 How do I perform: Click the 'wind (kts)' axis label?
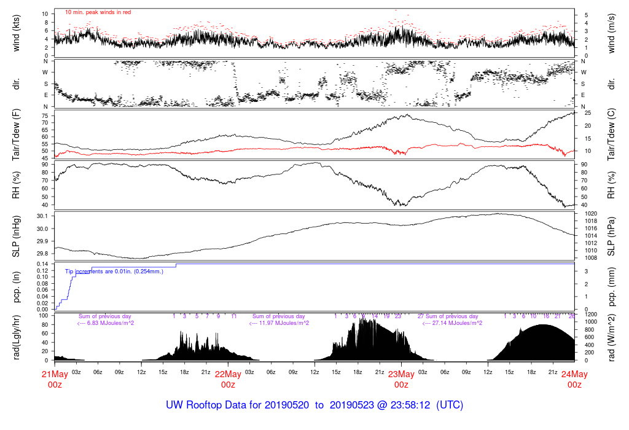coord(16,34)
